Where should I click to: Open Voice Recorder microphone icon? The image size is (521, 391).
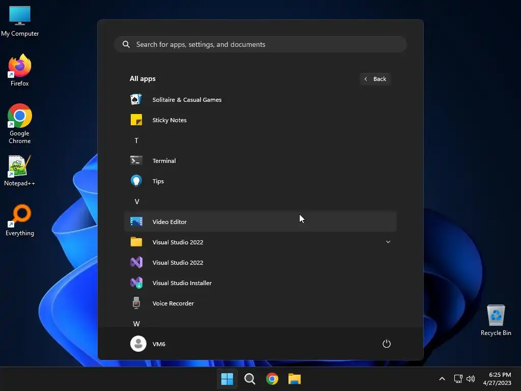tap(136, 303)
